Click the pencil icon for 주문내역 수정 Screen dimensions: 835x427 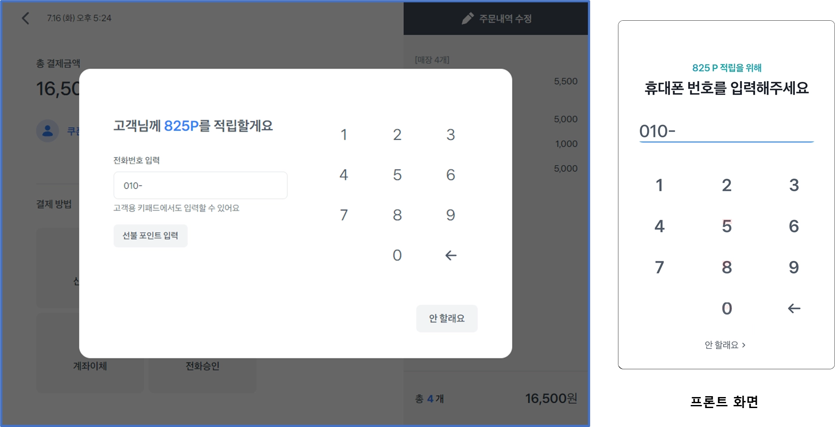468,19
